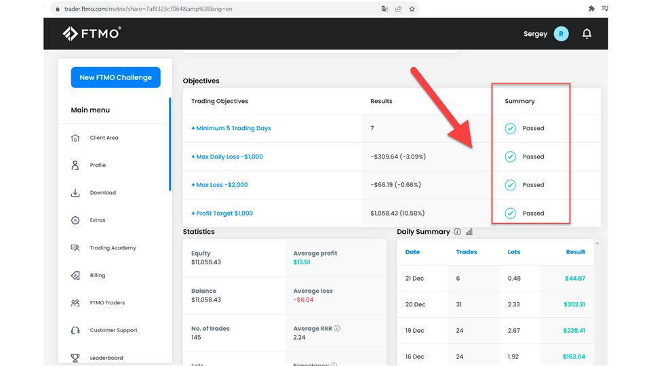Open Sergey's profile avatar
The width and height of the screenshot is (651, 366).
pos(561,34)
